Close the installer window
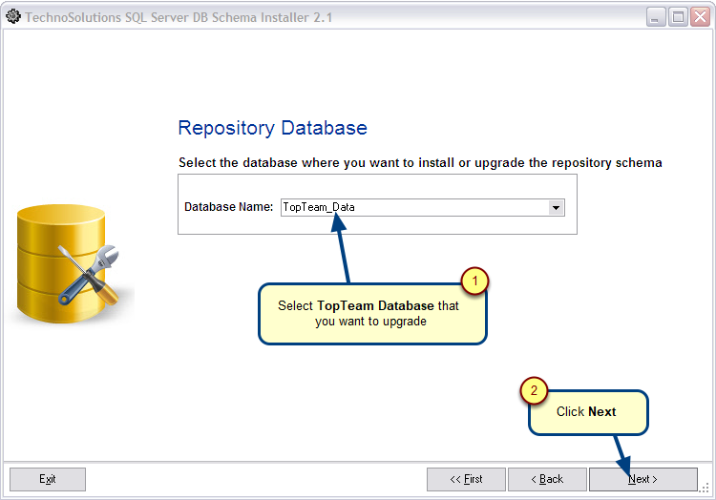The image size is (716, 500). pyautogui.click(x=701, y=17)
